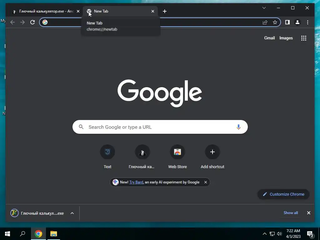The image size is (320, 240).
Task: Click the Google logo
Action: [x=160, y=93]
